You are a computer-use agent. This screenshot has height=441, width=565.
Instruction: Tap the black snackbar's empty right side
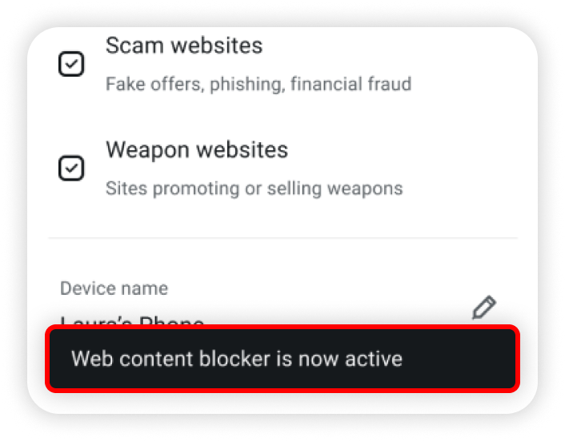pos(459,359)
